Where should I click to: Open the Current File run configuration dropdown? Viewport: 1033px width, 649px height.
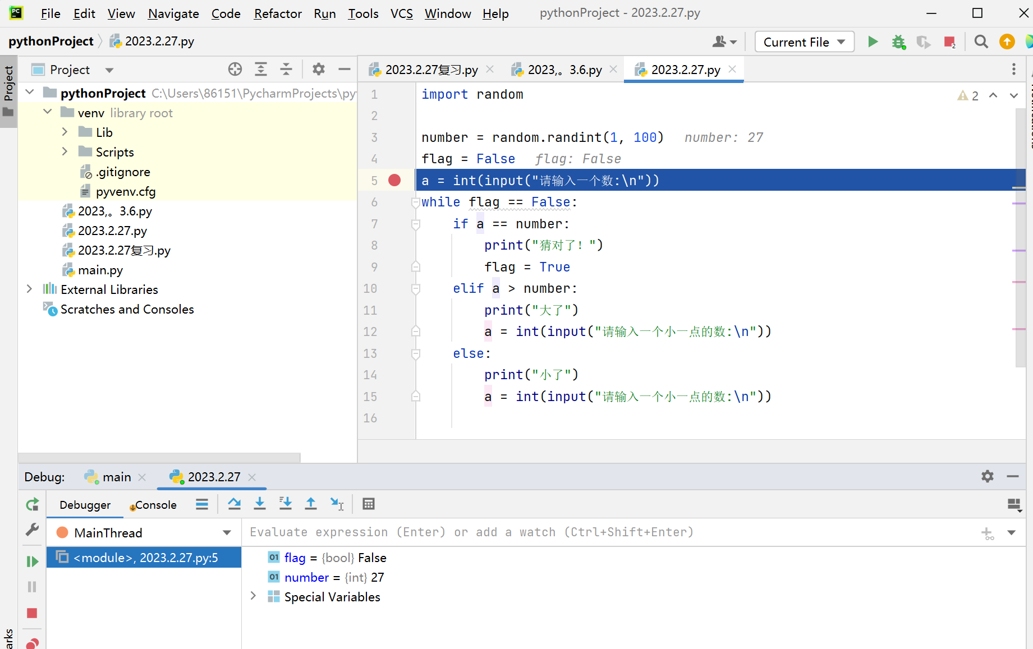tap(804, 42)
